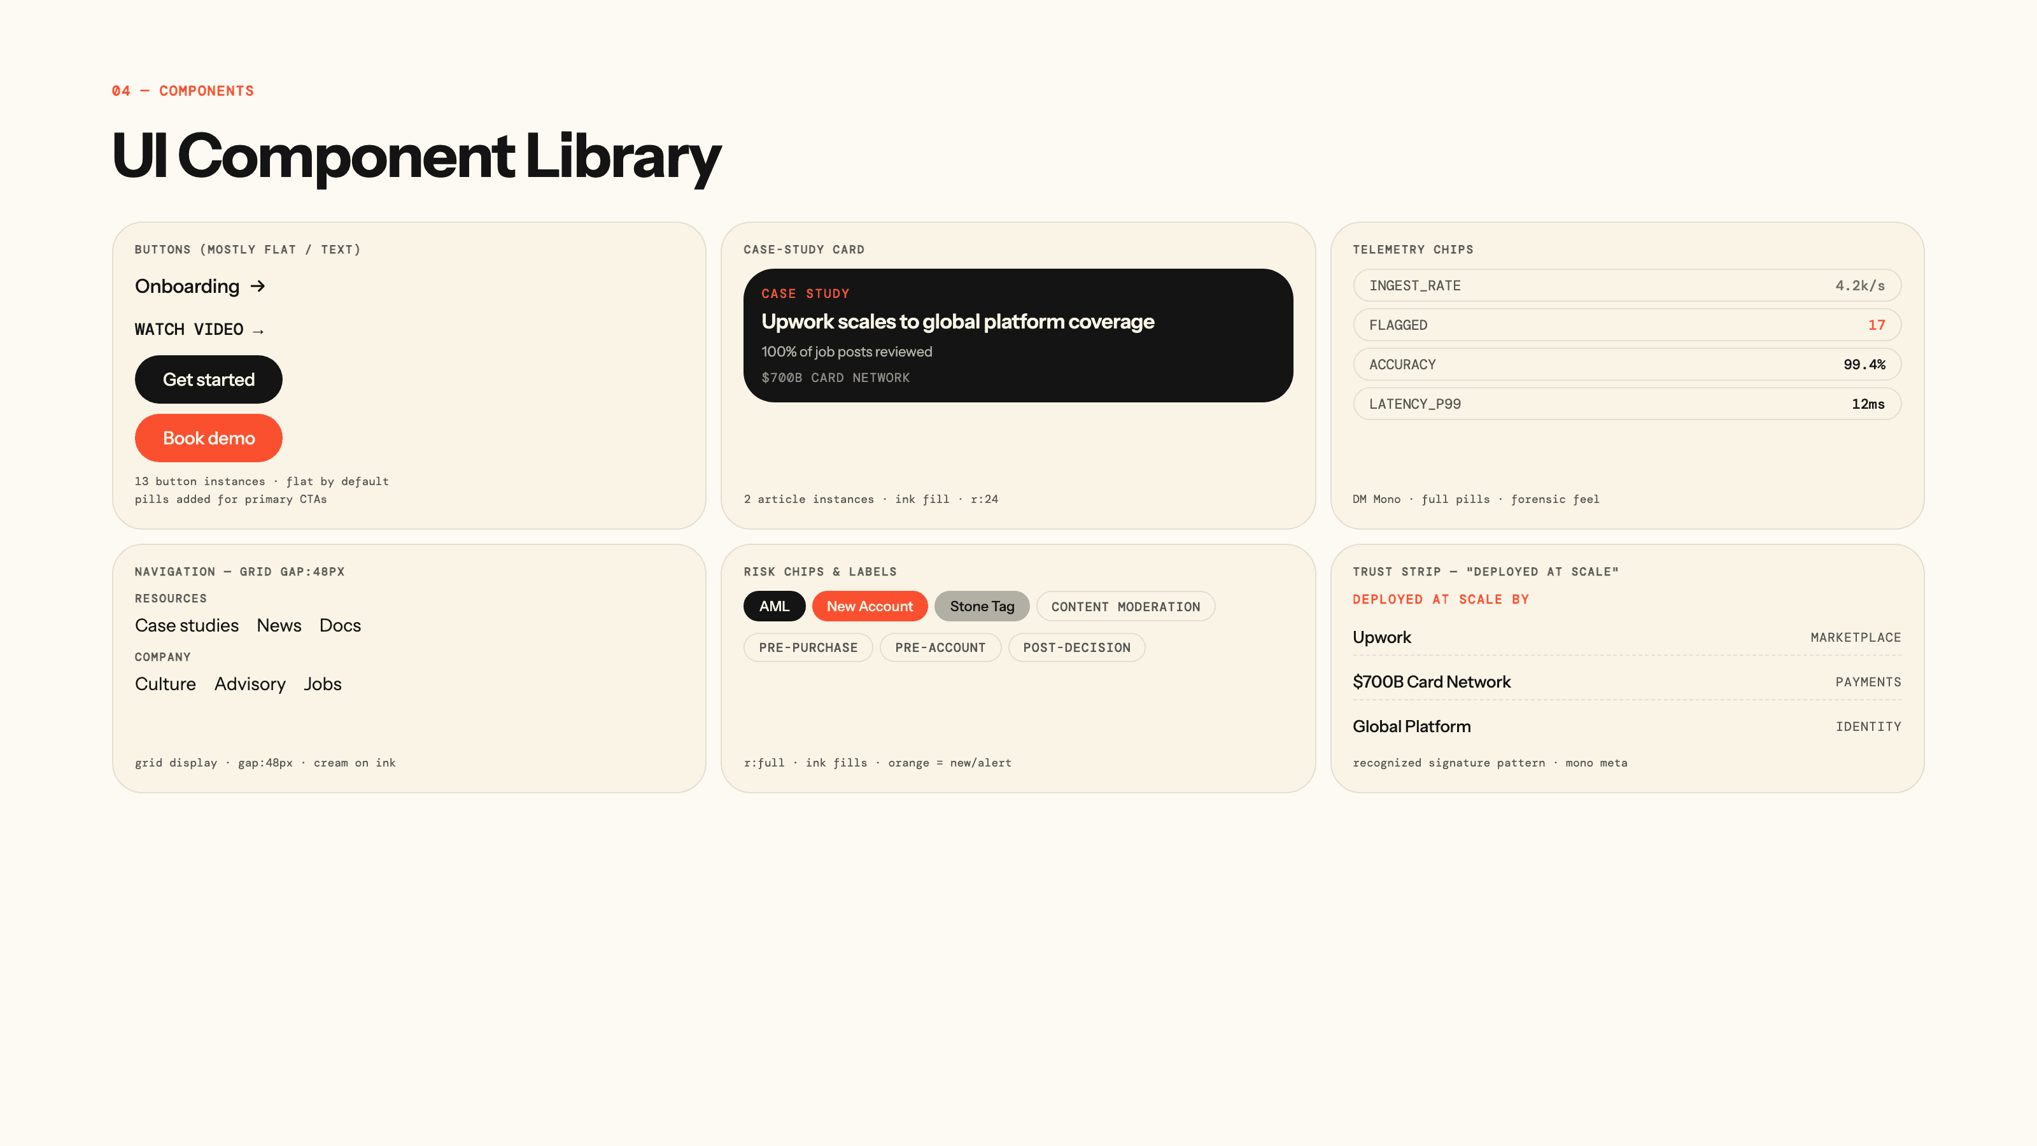Screen dimensions: 2037x1146
Task: Select the PRE-ACCOUNT label chip
Action: click(x=940, y=647)
